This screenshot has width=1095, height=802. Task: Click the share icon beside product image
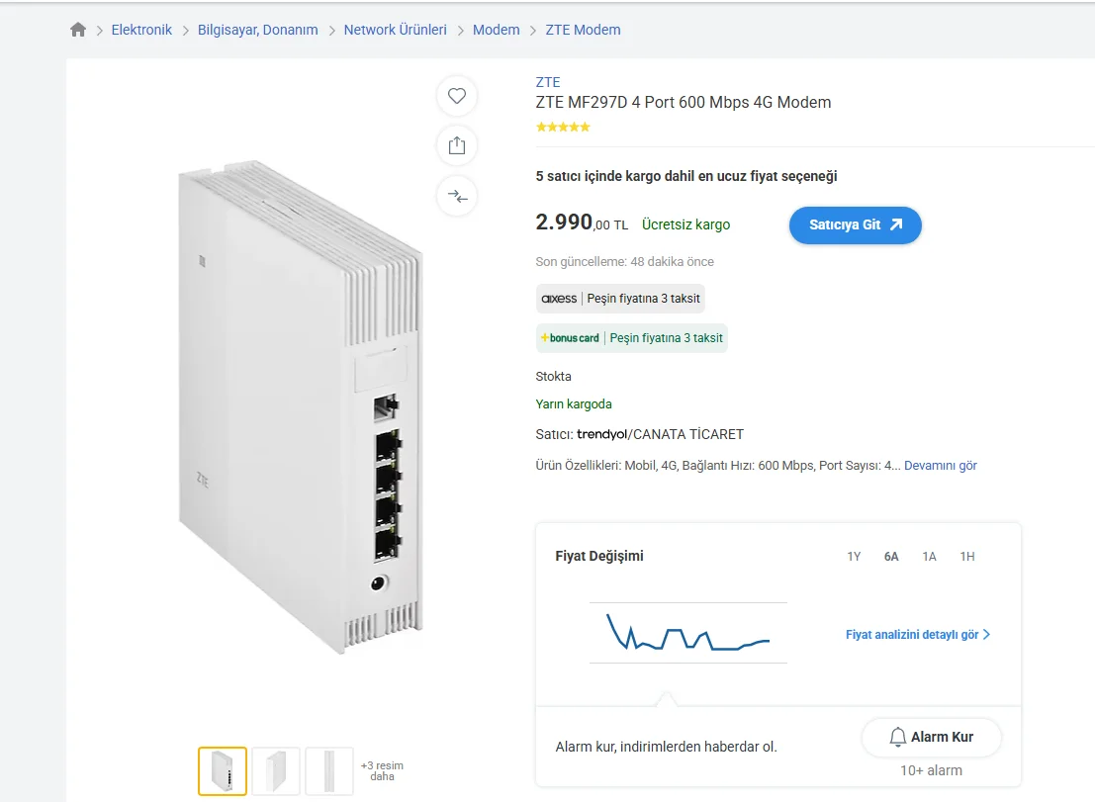click(457, 145)
